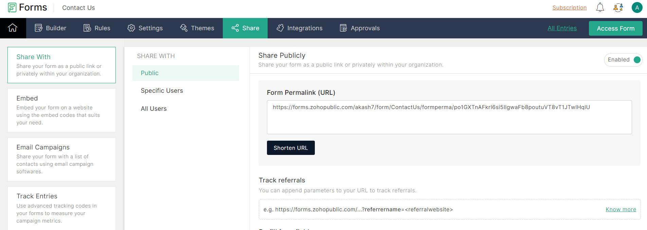The image size is (647, 230).
Task: Go to the Themes tab
Action: pyautogui.click(x=197, y=28)
